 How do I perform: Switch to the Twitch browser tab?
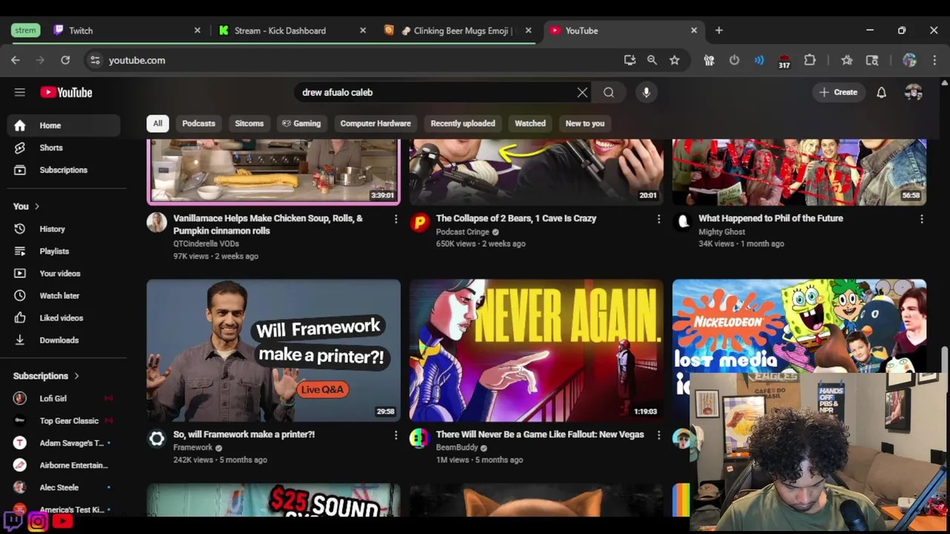(126, 30)
